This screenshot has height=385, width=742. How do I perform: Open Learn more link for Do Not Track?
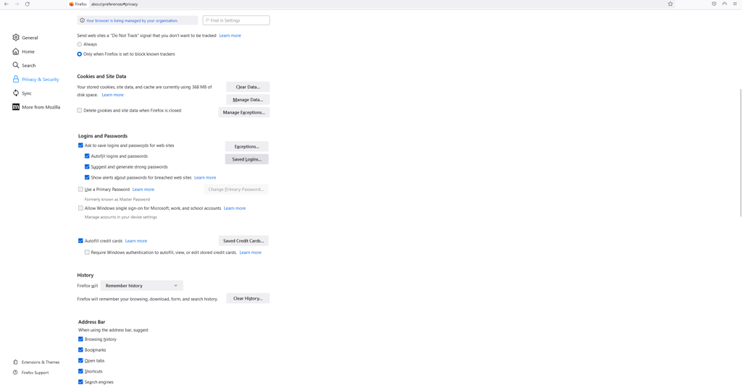point(230,35)
